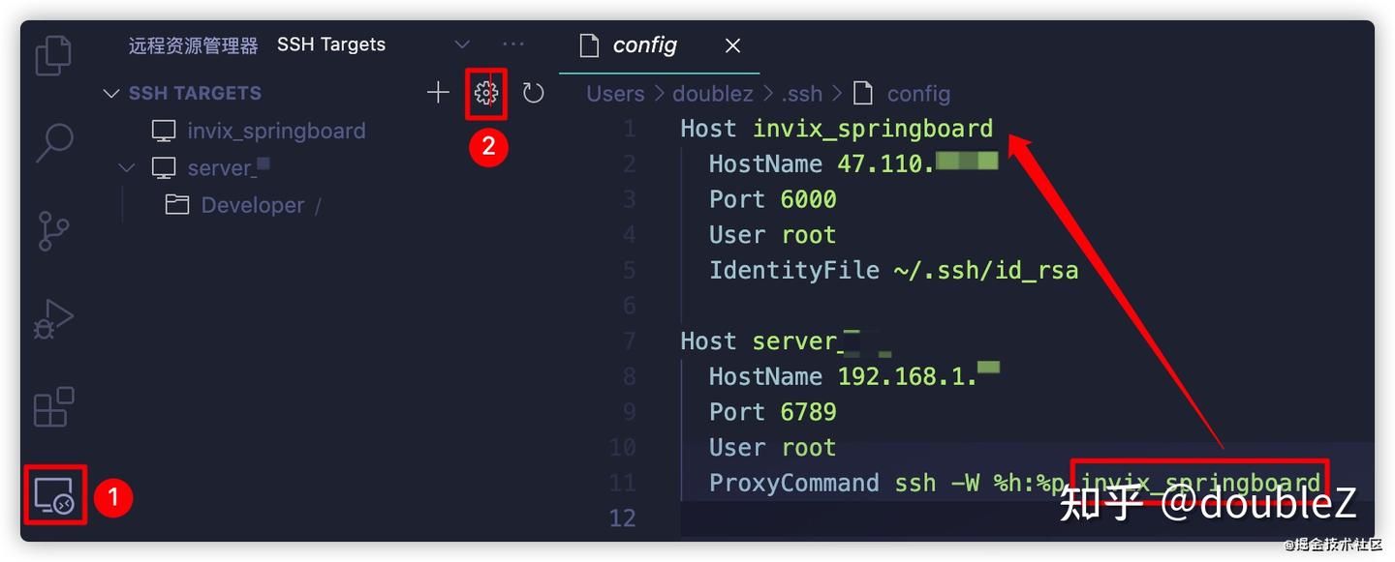Select the invix_springboard SSH target

[x=275, y=130]
